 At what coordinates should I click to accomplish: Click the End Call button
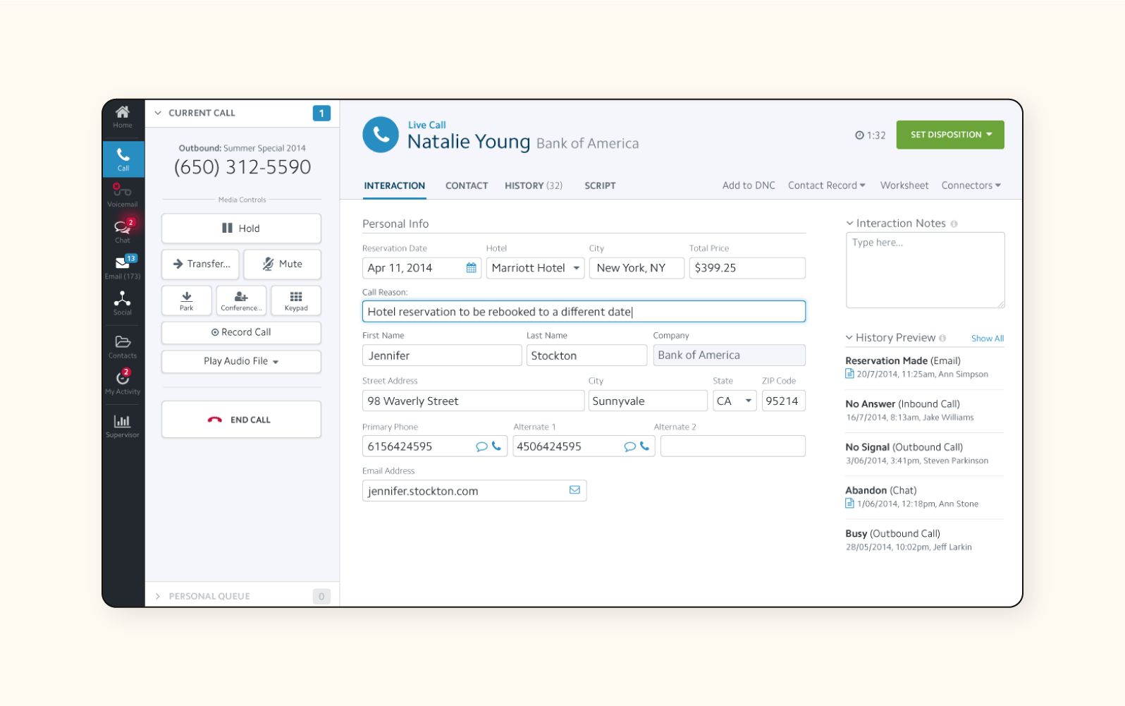click(x=241, y=420)
